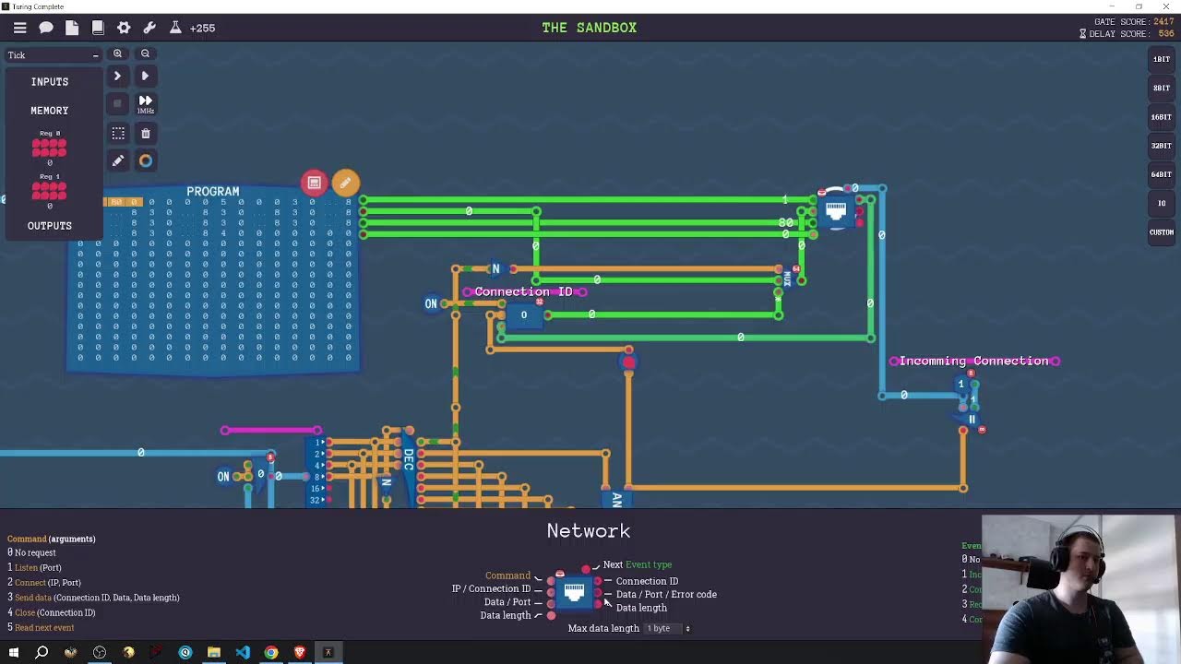The height and width of the screenshot is (664, 1181).
Task: Open Visual Studio Code from taskbar
Action: point(243,653)
